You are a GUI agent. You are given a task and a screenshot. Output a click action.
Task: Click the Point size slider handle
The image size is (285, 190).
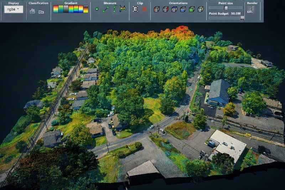click(x=226, y=8)
